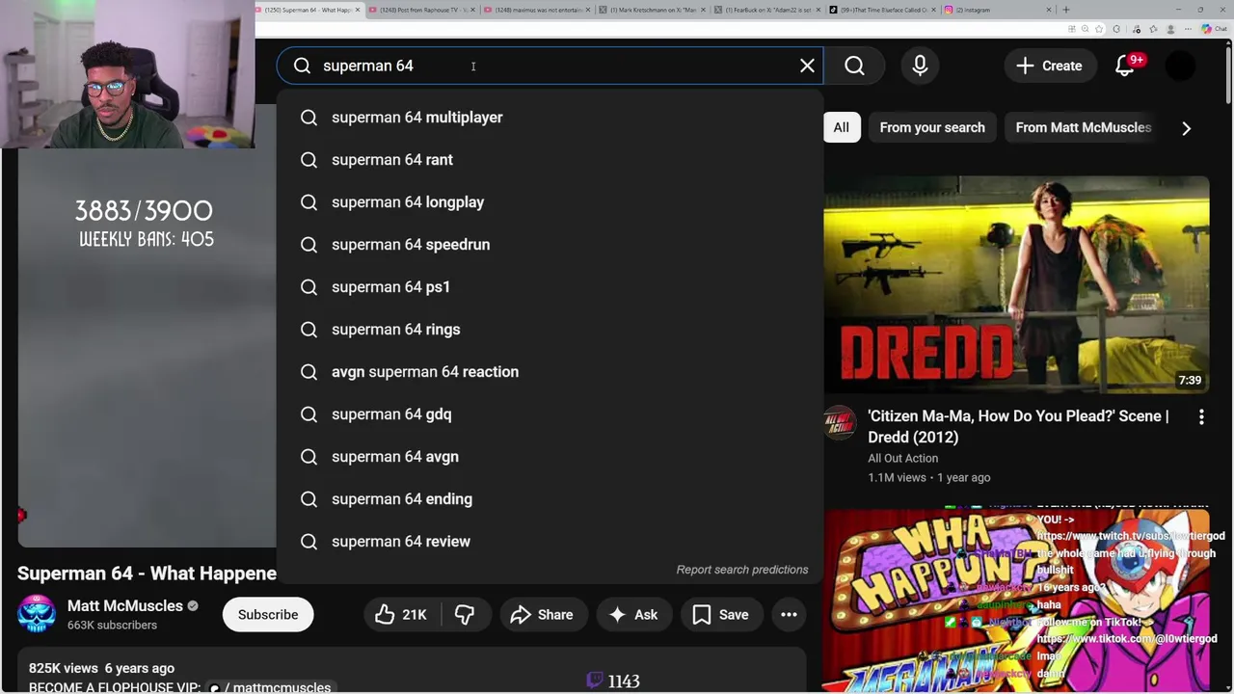Click the Create button

pos(1049,66)
